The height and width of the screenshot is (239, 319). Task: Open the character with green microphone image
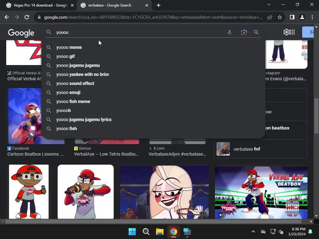click(86, 192)
